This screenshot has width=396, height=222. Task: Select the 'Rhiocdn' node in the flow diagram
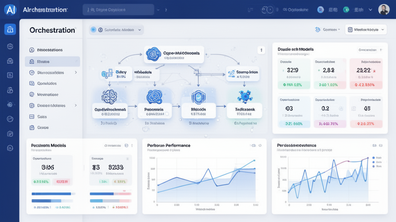click(198, 111)
